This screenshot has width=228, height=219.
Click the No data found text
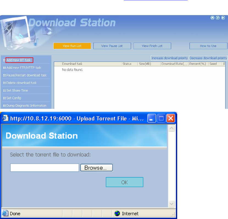click(73, 70)
